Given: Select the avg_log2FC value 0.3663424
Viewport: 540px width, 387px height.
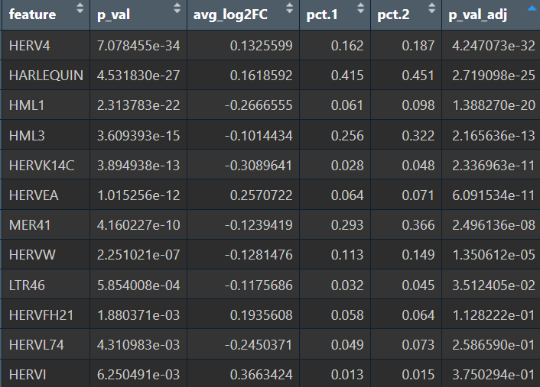Looking at the screenshot, I should [x=259, y=374].
